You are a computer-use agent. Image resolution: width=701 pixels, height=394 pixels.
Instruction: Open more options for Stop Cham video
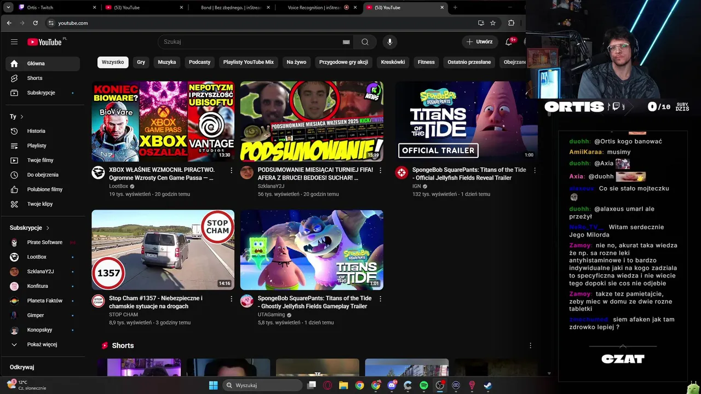231,299
